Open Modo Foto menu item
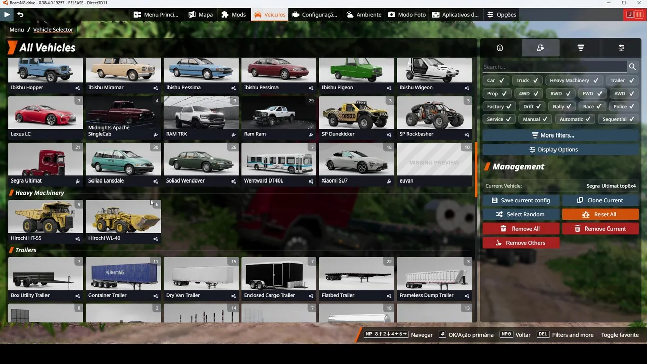Viewport: 647px width, 364px height. (407, 15)
